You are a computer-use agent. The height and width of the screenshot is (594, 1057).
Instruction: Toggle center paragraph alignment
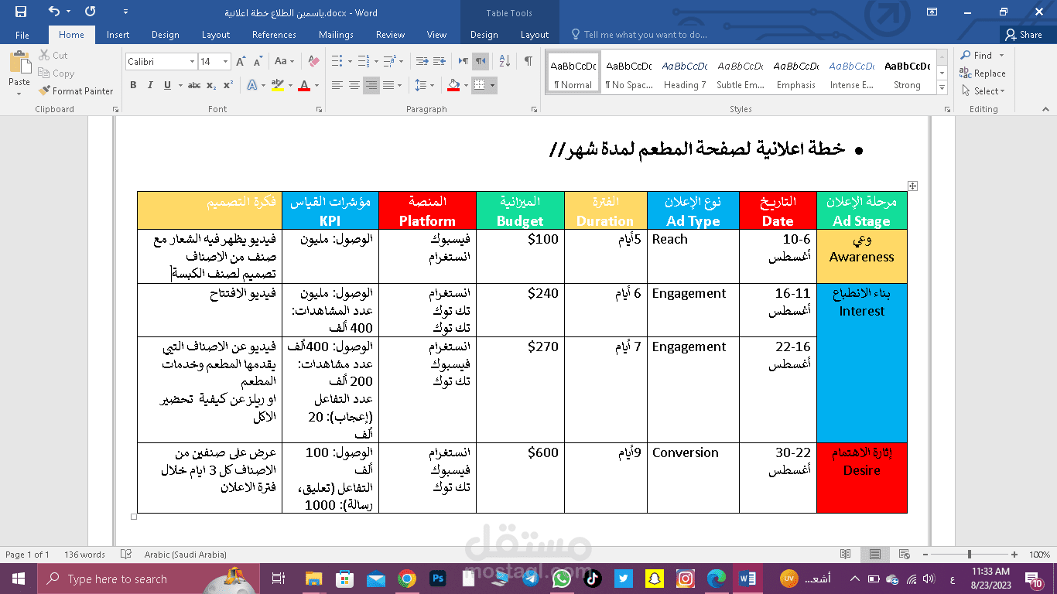(x=354, y=84)
